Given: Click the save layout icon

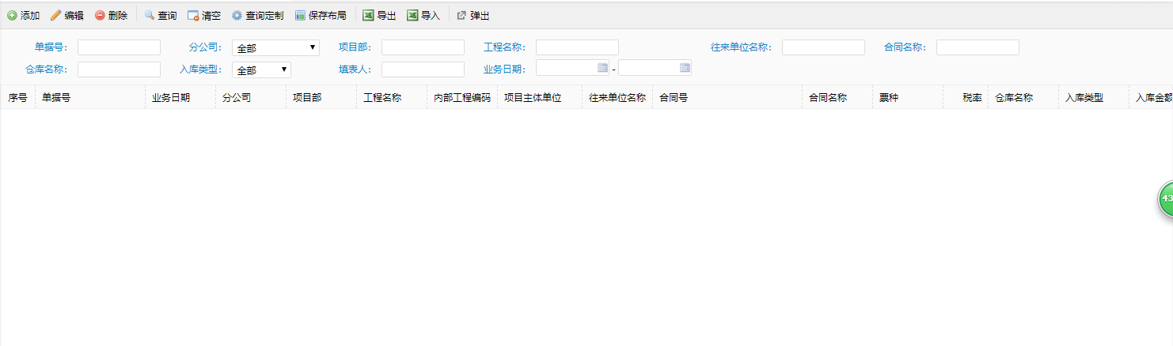Looking at the screenshot, I should [x=300, y=16].
